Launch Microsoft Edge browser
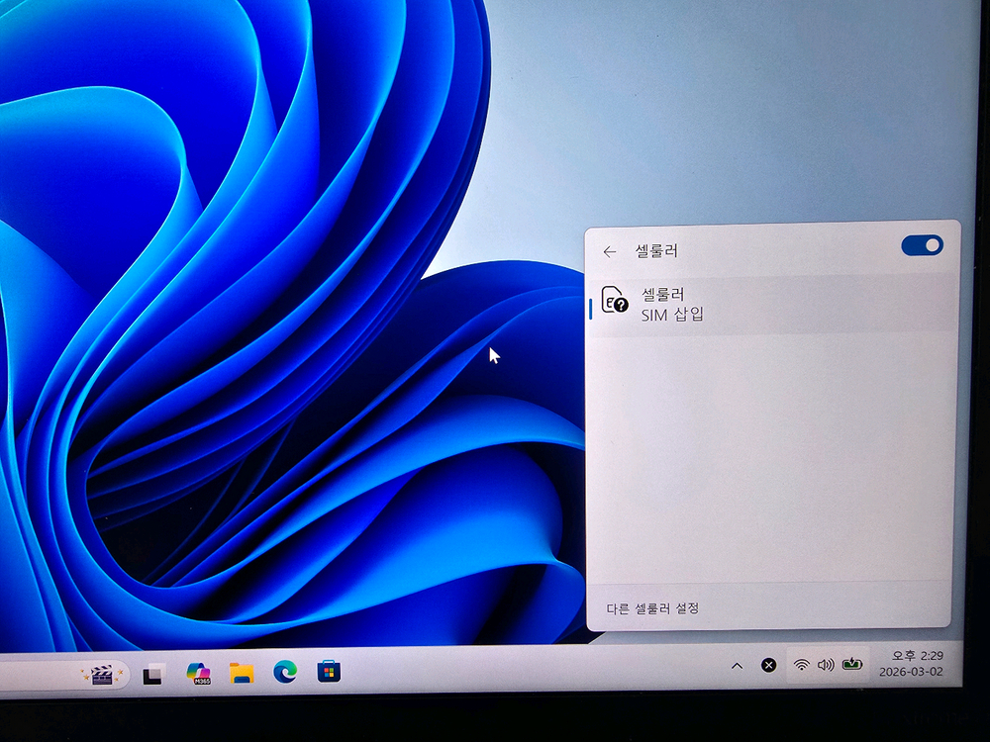 [x=285, y=672]
